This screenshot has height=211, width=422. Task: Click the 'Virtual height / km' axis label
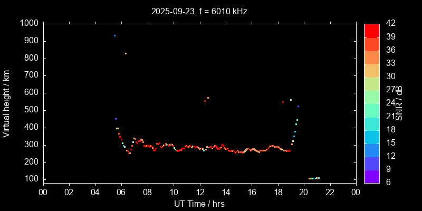[x=6, y=103]
